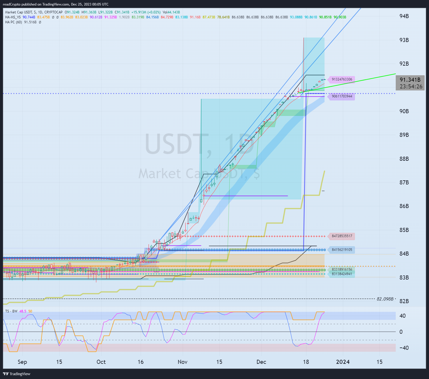This screenshot has width=429, height=379.
Task: Click the high value H91.363B in the legend
Action: (x=89, y=12)
